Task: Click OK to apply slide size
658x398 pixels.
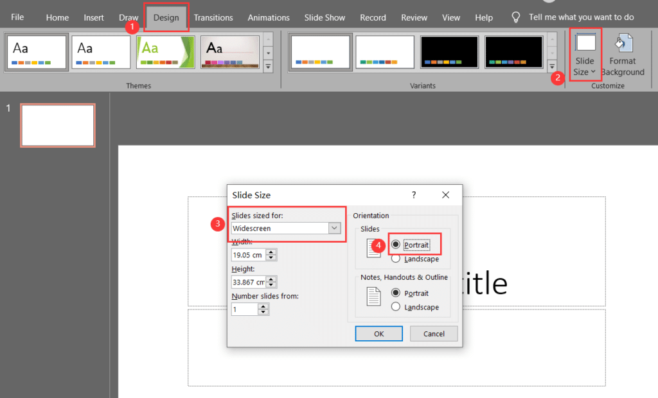Action: tap(378, 333)
